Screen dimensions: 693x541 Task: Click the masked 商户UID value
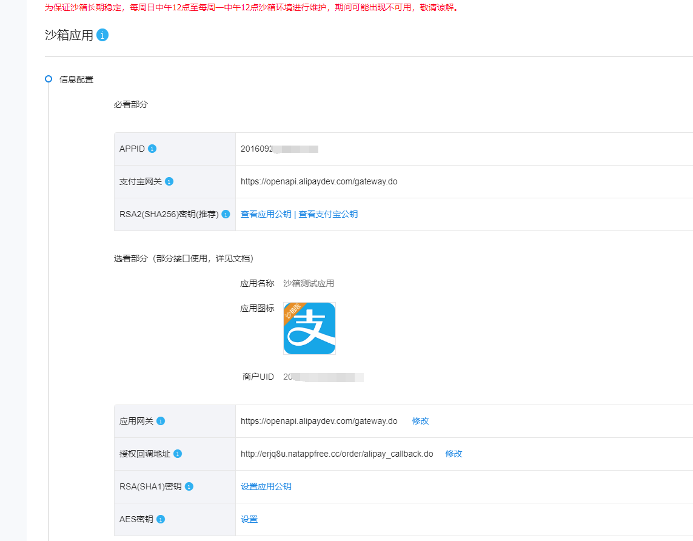click(323, 377)
